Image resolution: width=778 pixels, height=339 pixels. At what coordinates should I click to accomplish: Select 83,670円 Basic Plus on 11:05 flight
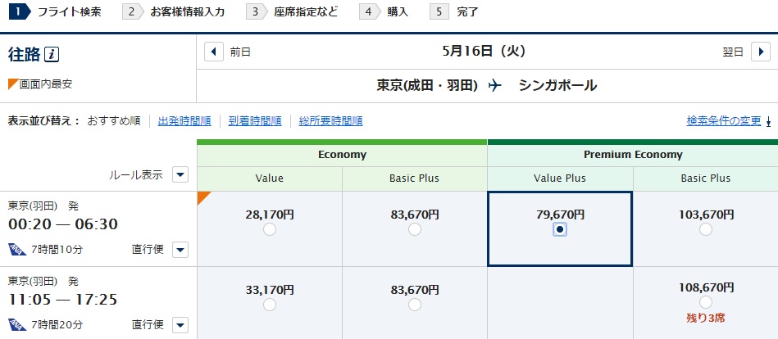coord(415,305)
